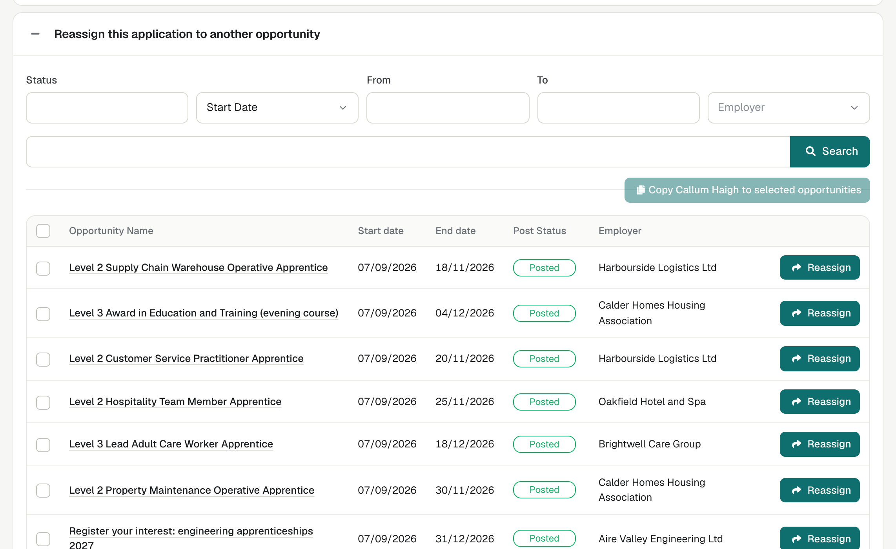Click the Status filter input field

107,108
